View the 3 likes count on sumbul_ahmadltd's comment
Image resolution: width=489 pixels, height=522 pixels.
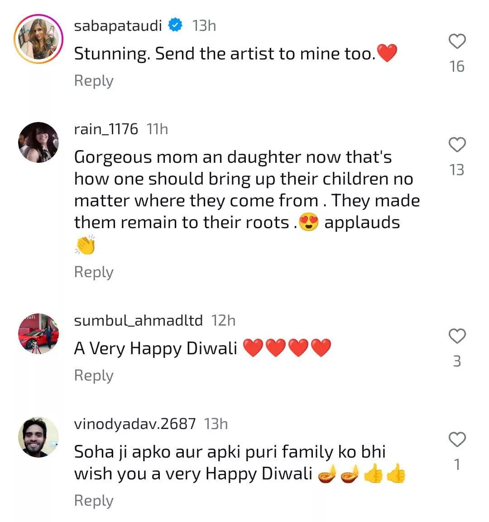point(457,361)
